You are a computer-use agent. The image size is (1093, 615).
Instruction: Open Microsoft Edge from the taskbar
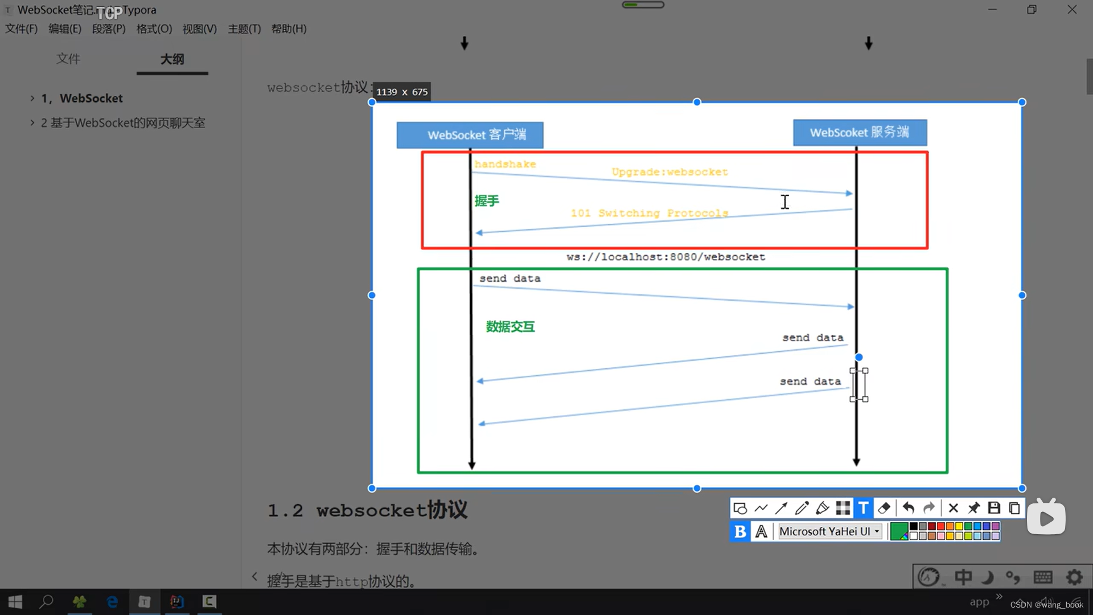pyautogui.click(x=112, y=602)
